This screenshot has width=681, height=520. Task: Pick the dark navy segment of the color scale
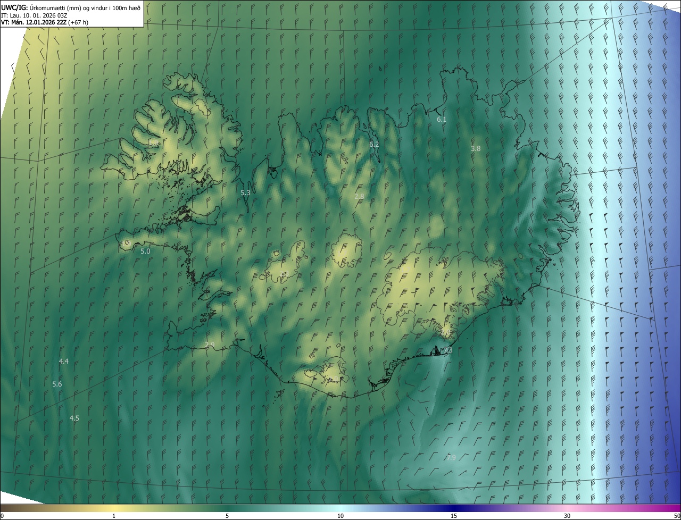pyautogui.click(x=454, y=508)
